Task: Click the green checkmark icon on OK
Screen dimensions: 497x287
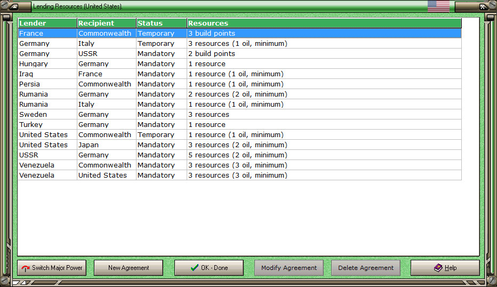Action: [195, 268]
